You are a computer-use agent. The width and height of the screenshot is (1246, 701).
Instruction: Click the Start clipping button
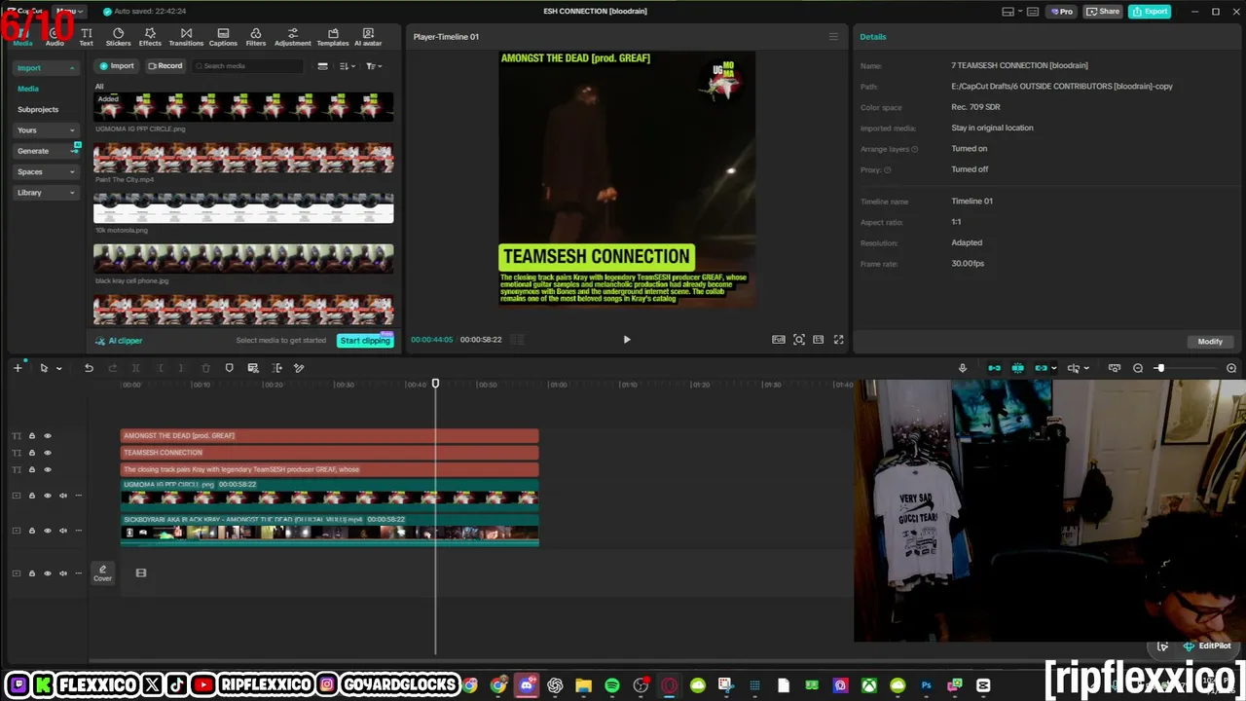click(365, 341)
